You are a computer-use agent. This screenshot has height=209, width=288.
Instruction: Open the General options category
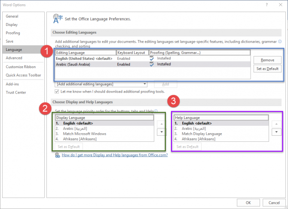coord(12,16)
